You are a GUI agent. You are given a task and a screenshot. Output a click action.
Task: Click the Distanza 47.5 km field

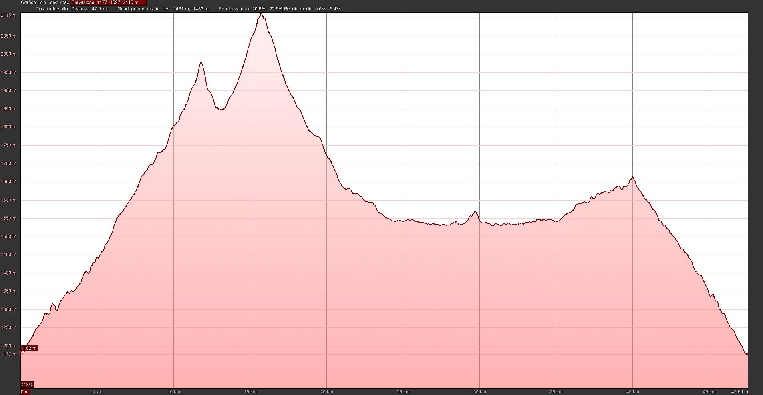(x=93, y=9)
